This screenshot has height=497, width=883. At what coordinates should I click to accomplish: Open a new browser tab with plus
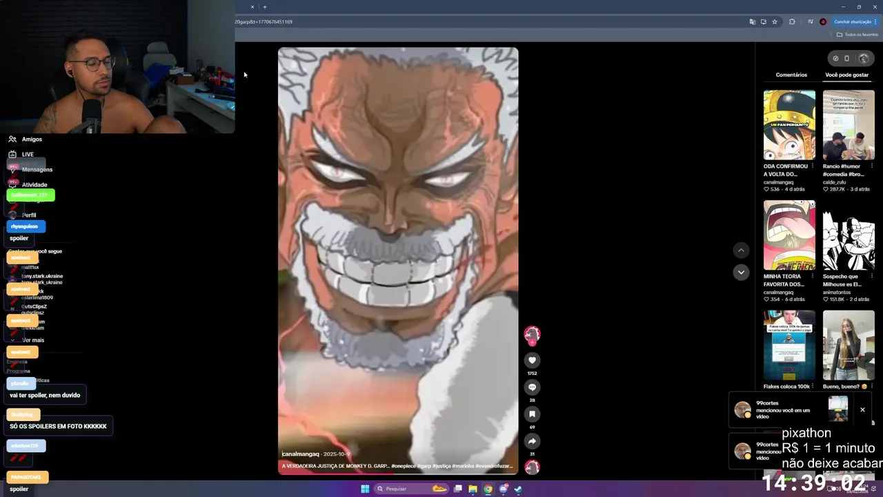coord(264,7)
